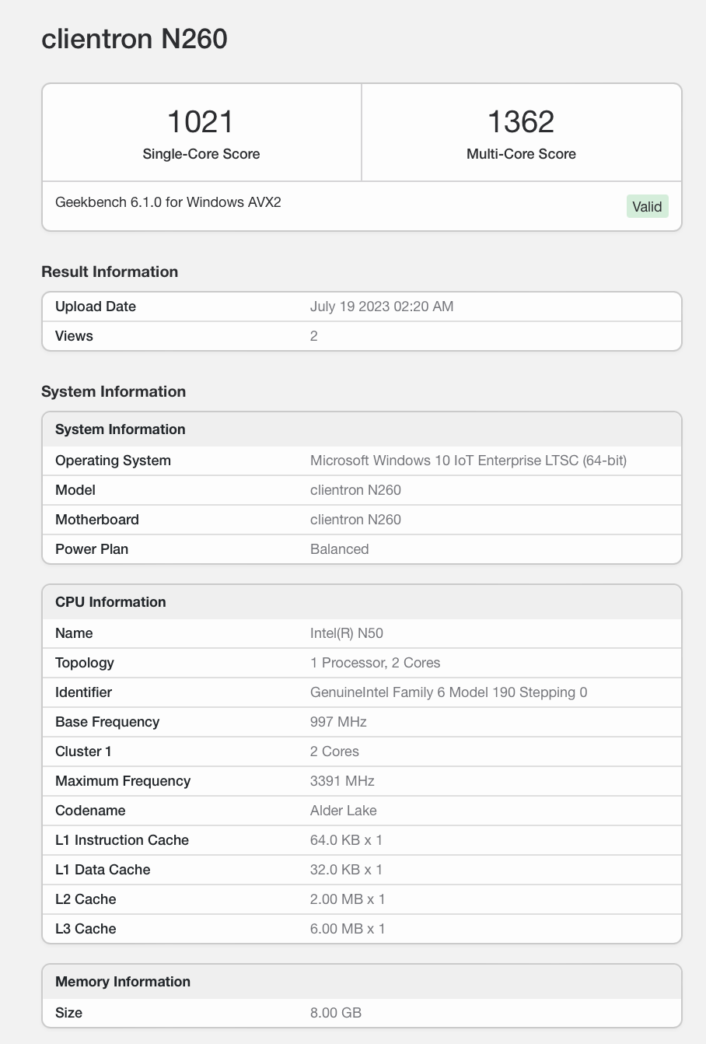Click the Result Information heading
Screen dimensions: 706x1044
[x=110, y=272]
